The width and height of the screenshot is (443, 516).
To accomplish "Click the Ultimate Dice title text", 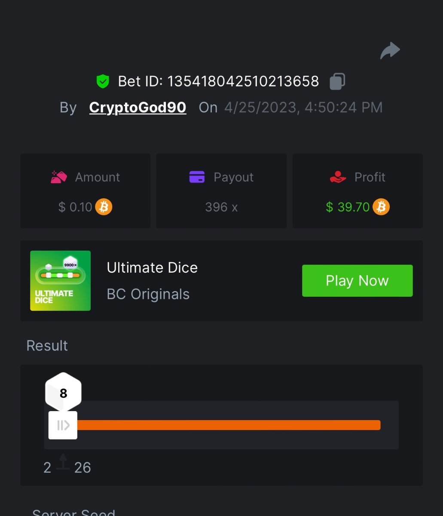I will (152, 267).
